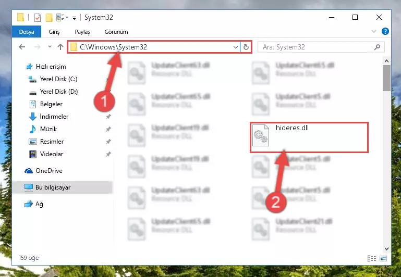Screen dimensions: 401x277
Task: Go up one folder level
Action: (60, 47)
